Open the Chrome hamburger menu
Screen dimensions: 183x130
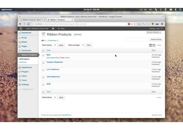162,24
